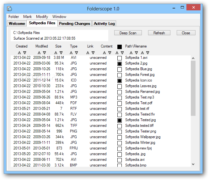Mark the Softpedia 1.avi checkbox
The width and height of the screenshot is (209, 180).
[x=120, y=58]
